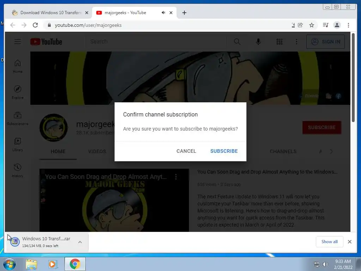Click Chrome back arrow
The height and width of the screenshot is (271, 361).
click(x=13, y=25)
